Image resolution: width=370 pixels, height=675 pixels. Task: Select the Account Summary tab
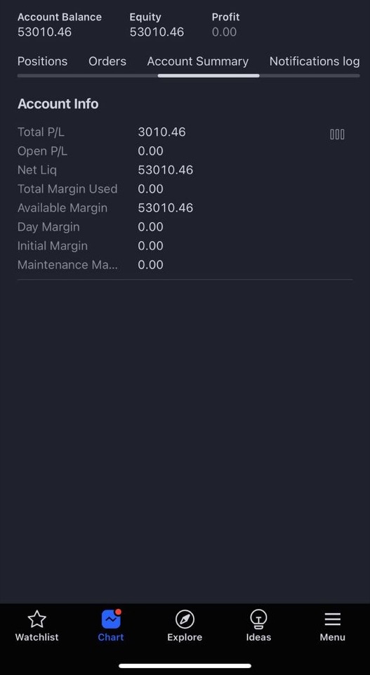pyautogui.click(x=198, y=62)
